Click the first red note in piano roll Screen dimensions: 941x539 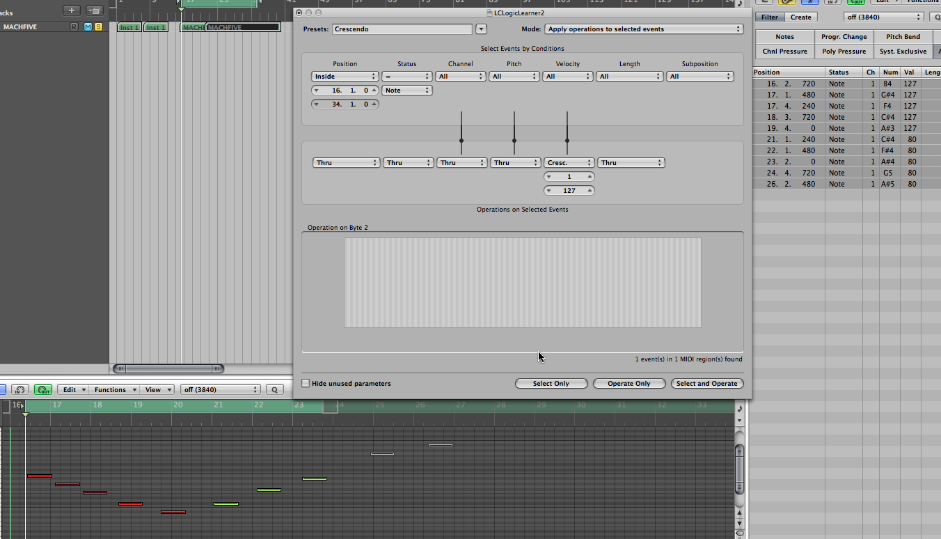click(40, 476)
